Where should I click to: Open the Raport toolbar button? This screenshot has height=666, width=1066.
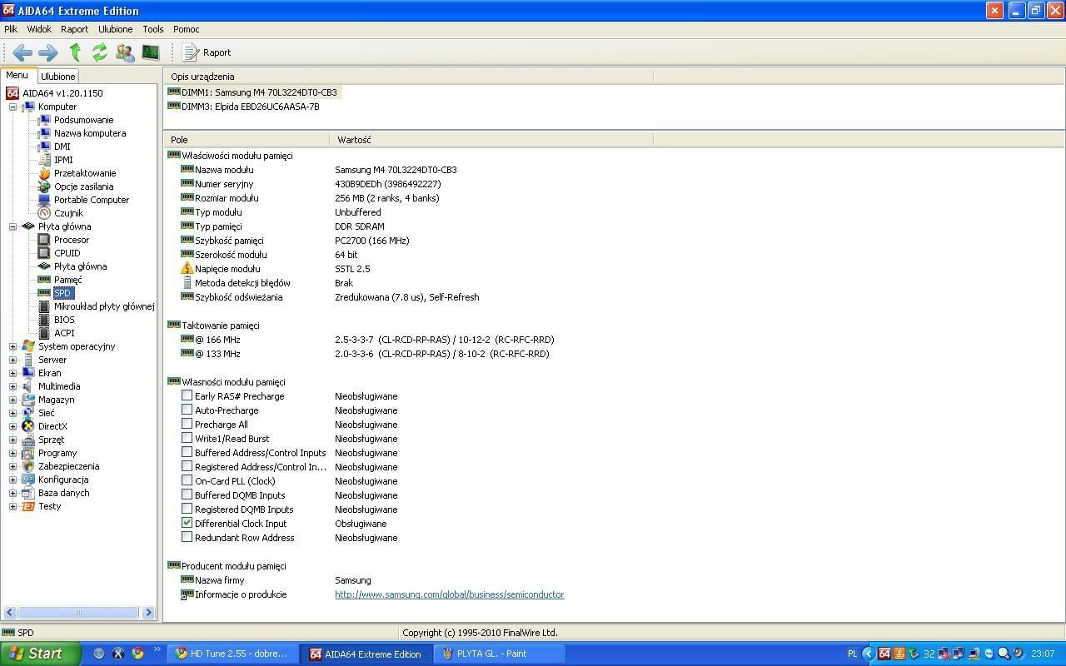pos(207,52)
